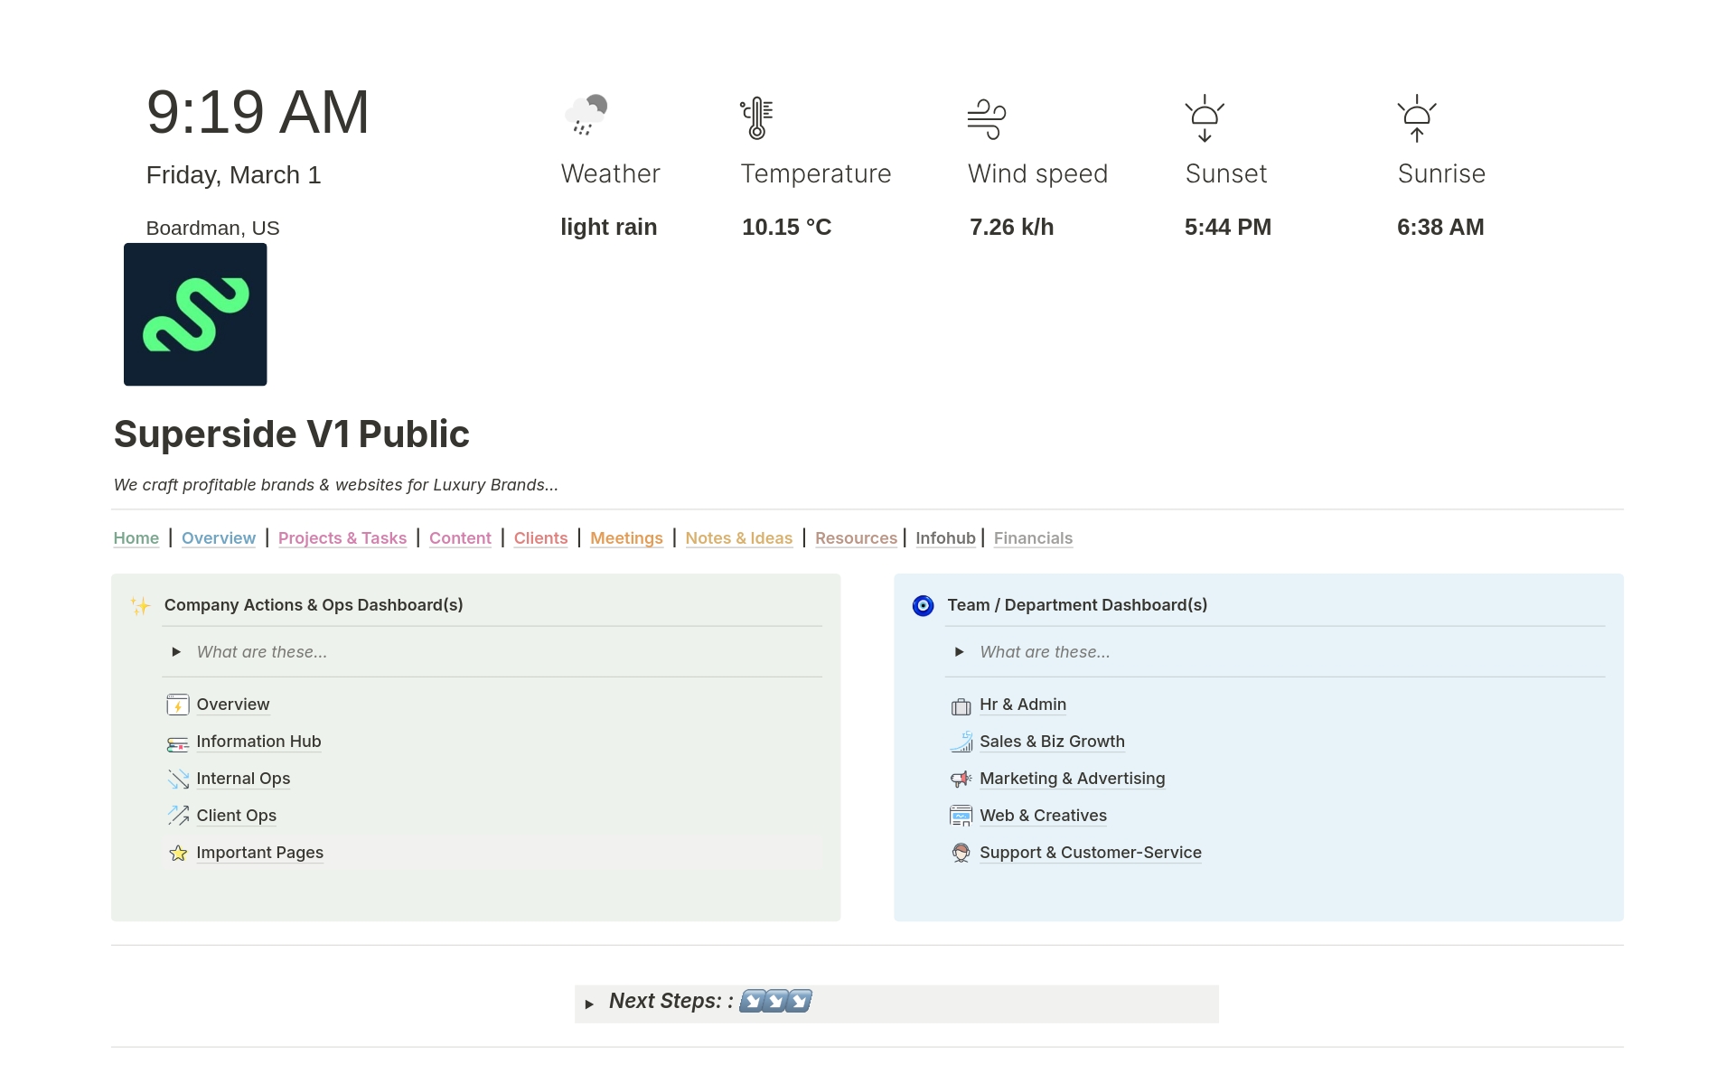Open the Information Hub page

tap(258, 742)
